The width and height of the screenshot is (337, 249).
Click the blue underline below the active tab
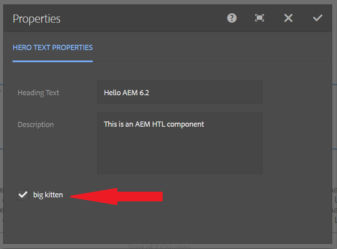tap(52, 61)
